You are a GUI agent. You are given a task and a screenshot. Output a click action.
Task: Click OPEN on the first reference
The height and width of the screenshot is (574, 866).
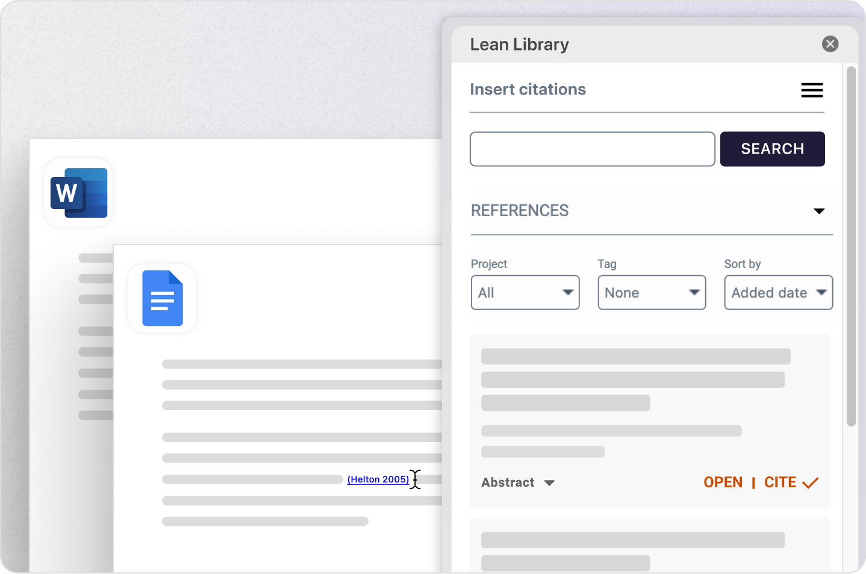coord(723,482)
